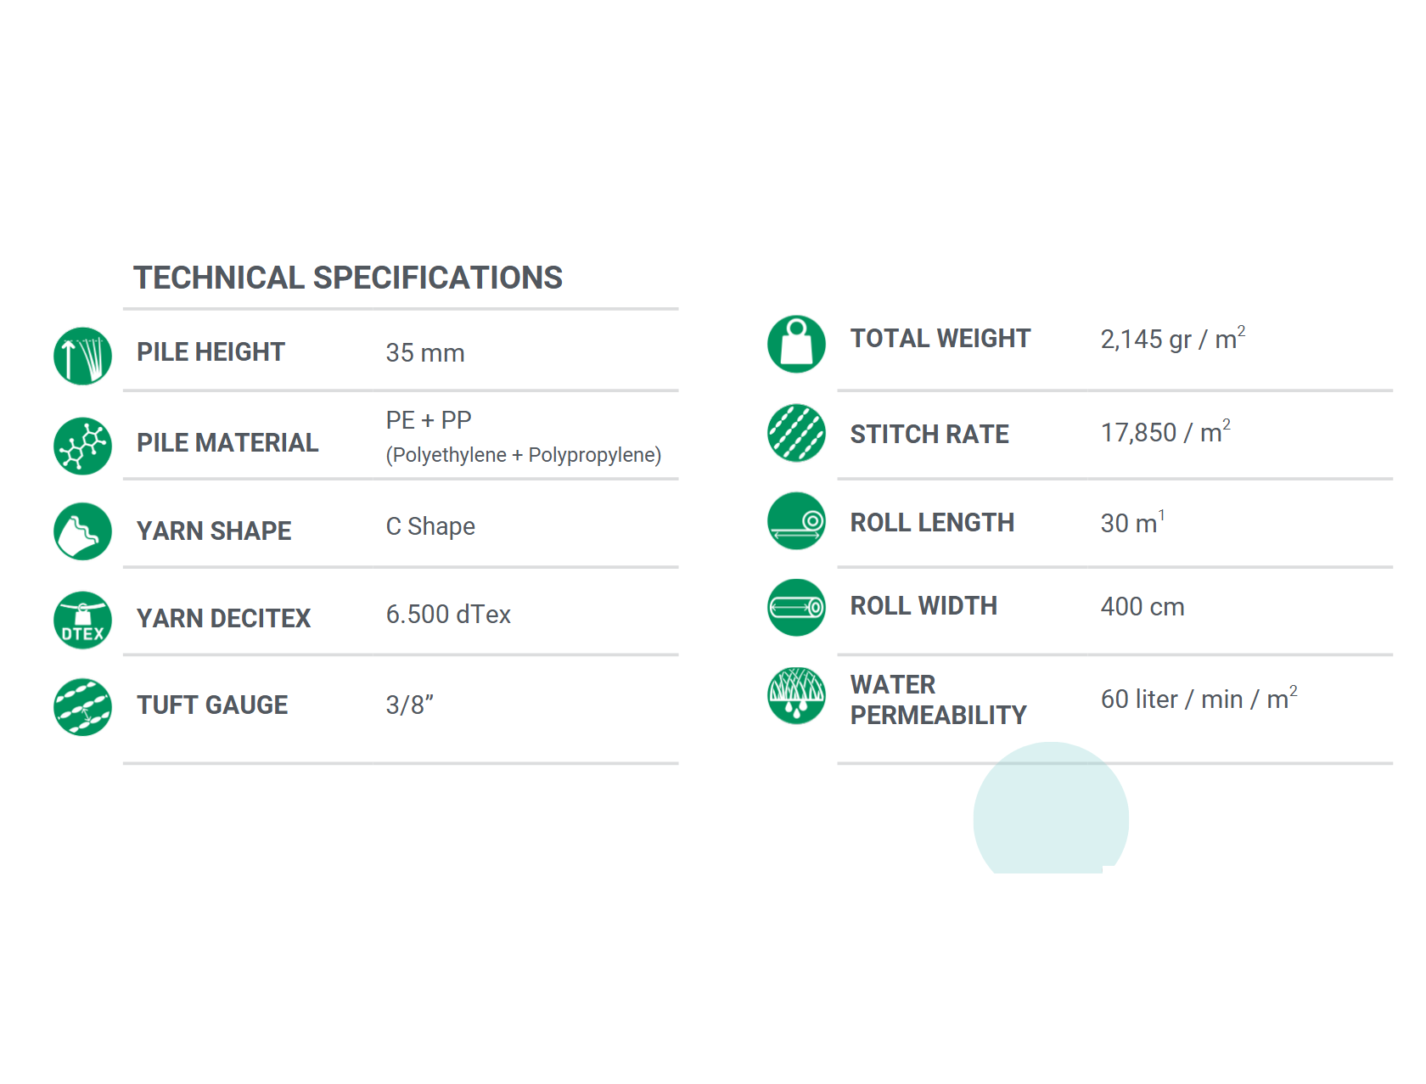Click the 6.500 dTex value
The width and height of the screenshot is (1426, 1084).
(448, 615)
